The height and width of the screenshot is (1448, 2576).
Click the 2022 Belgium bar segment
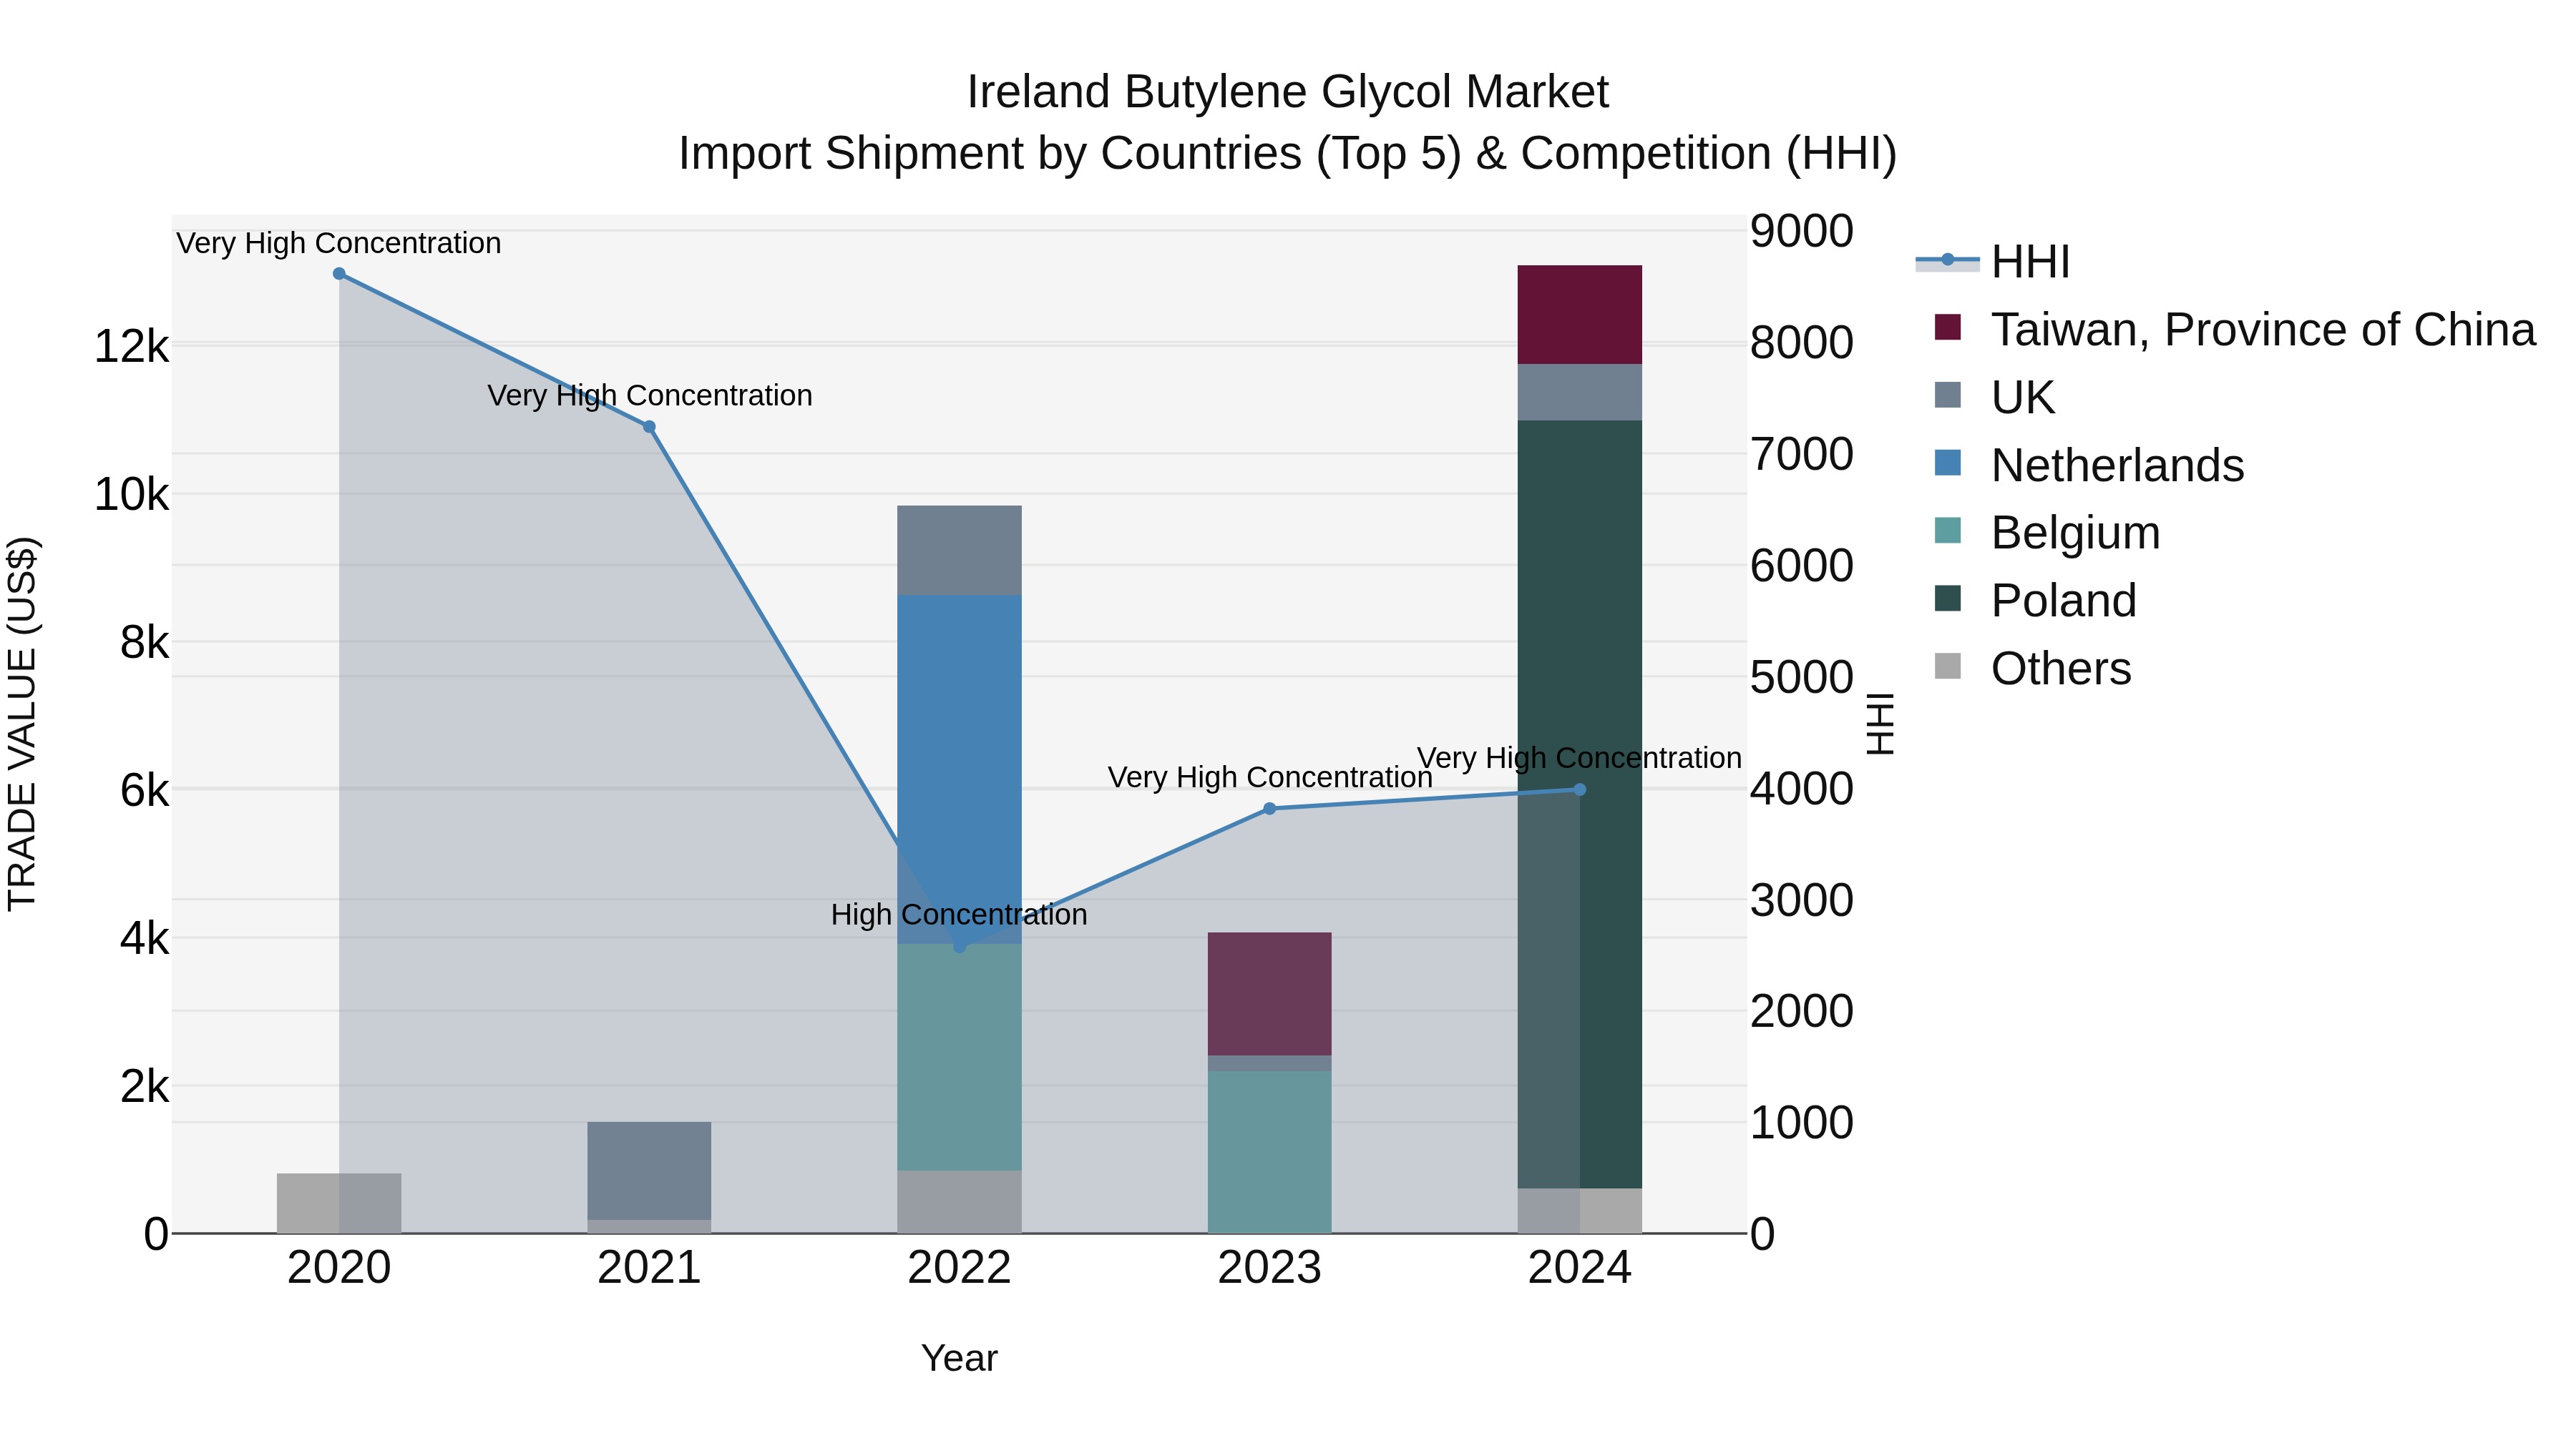(x=959, y=1058)
